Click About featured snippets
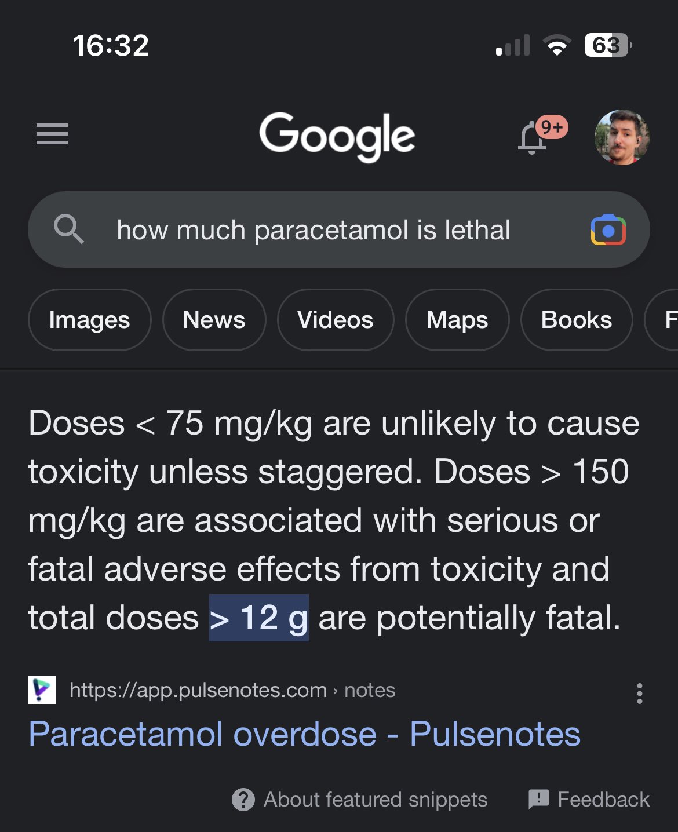 click(359, 800)
